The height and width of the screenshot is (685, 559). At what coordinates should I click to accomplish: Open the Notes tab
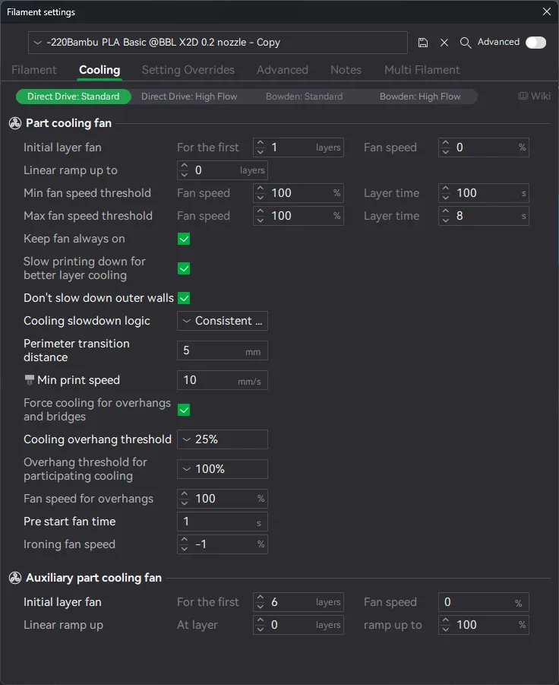point(346,70)
